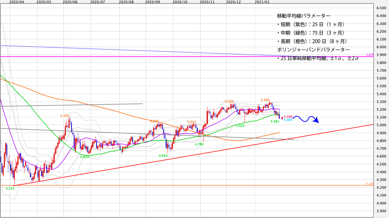389x218 pixels.
Task: Click the 3.900 price axis label
Action: 382,211
